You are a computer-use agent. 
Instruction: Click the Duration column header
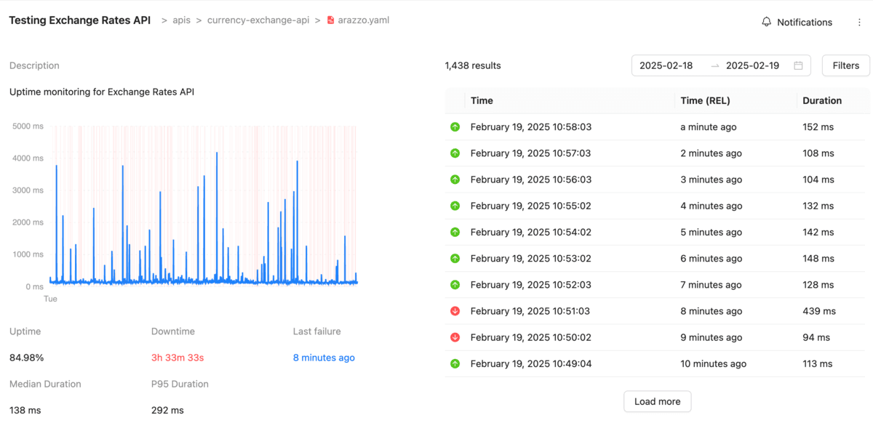(x=822, y=101)
